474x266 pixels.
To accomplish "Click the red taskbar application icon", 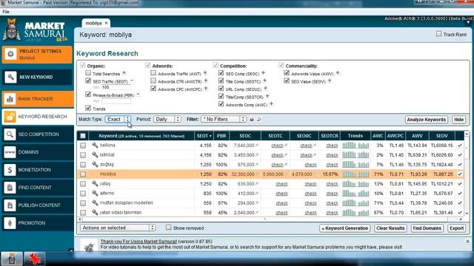I will (x=35, y=259).
